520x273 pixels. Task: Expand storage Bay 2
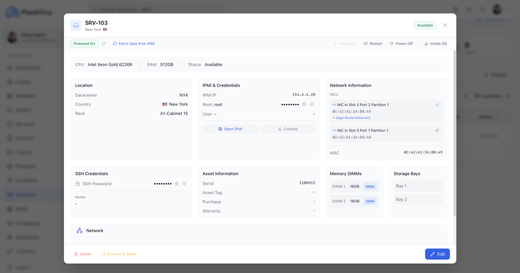click(417, 199)
